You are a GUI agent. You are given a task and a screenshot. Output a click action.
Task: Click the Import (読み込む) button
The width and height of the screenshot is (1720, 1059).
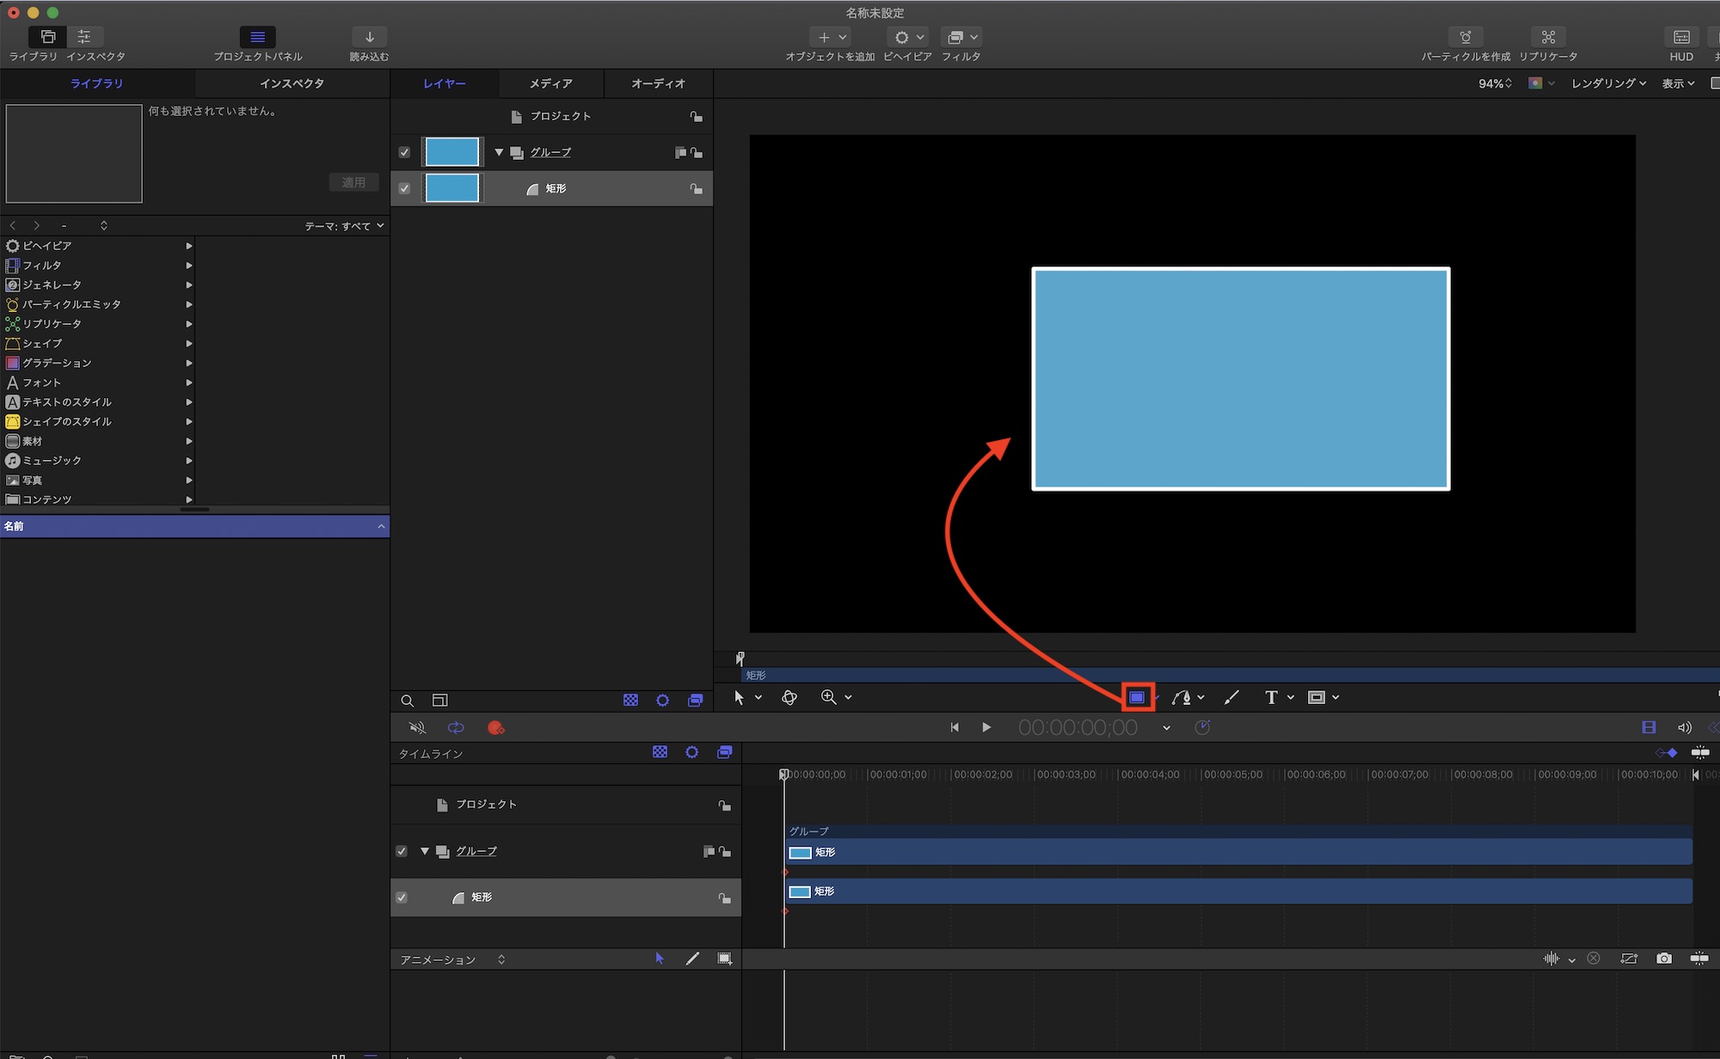coord(369,38)
